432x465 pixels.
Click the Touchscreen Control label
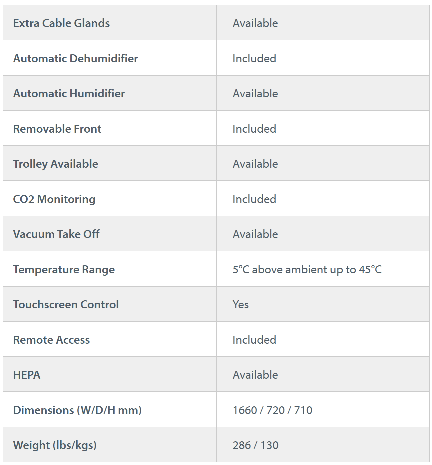click(66, 304)
